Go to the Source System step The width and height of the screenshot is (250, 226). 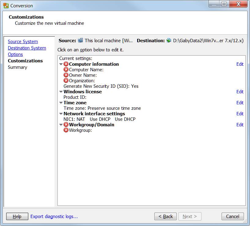coord(23,42)
